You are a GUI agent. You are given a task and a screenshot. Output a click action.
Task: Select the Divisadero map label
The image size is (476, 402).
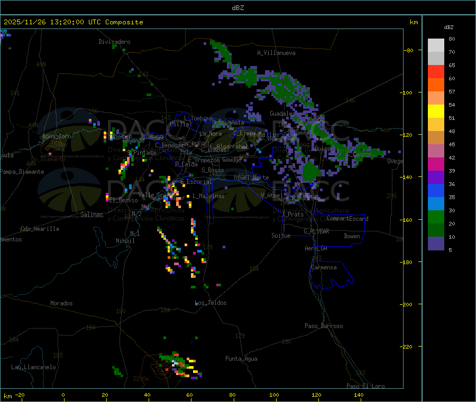(114, 42)
